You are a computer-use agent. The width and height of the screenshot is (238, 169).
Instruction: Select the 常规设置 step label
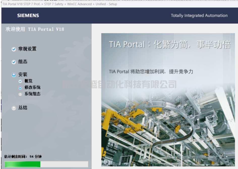[x=27, y=49]
